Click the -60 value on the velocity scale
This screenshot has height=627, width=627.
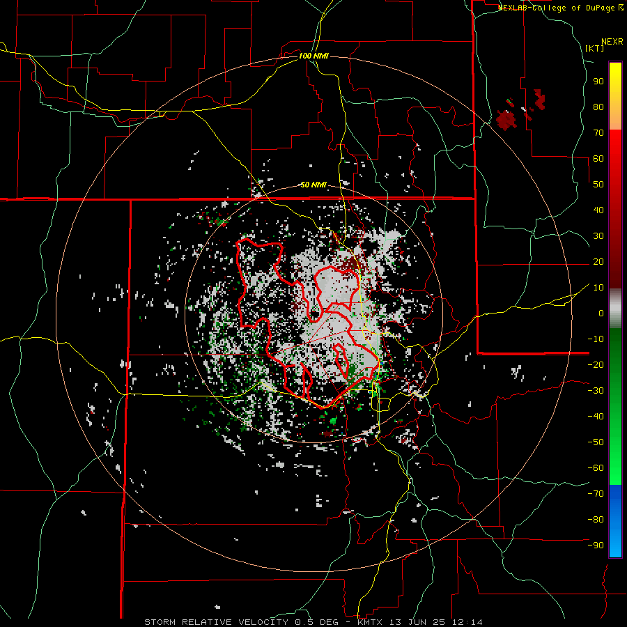(596, 468)
